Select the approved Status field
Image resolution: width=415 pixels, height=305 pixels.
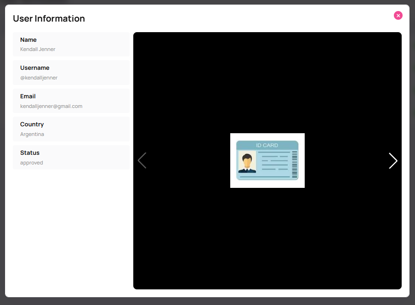pyautogui.click(x=71, y=157)
